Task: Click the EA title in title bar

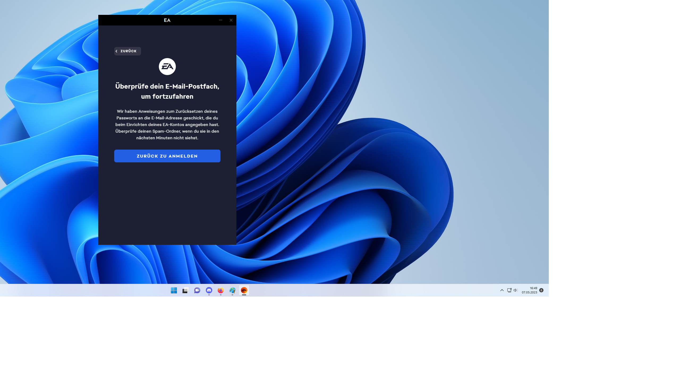Action: pyautogui.click(x=167, y=20)
